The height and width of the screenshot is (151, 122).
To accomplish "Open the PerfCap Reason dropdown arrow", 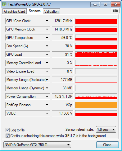I will (47, 105).
